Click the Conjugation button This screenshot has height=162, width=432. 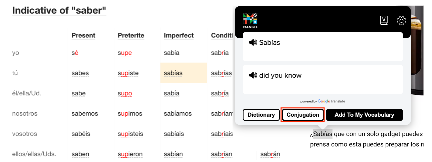click(303, 115)
